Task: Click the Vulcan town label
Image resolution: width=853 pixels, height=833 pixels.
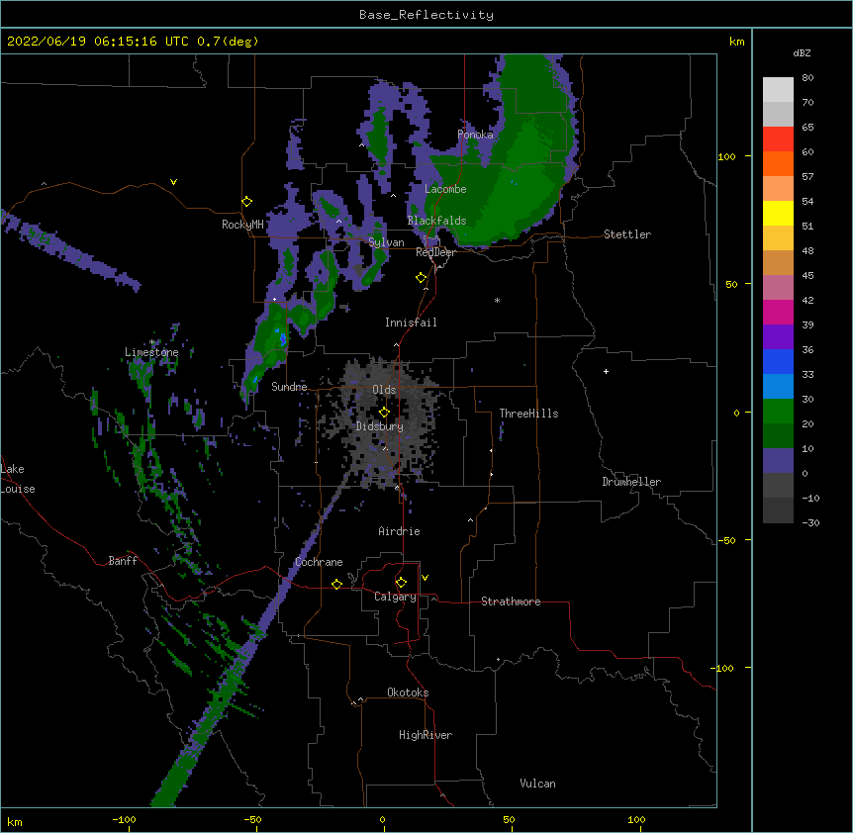Action: click(537, 784)
